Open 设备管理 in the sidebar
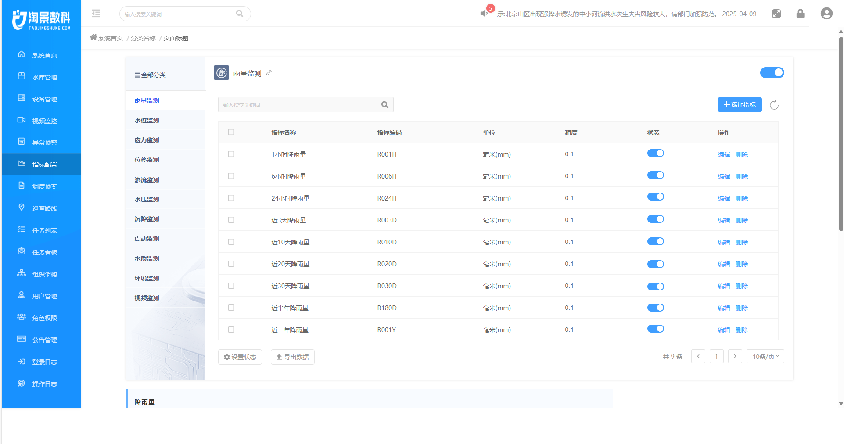The image size is (862, 444). (x=41, y=99)
